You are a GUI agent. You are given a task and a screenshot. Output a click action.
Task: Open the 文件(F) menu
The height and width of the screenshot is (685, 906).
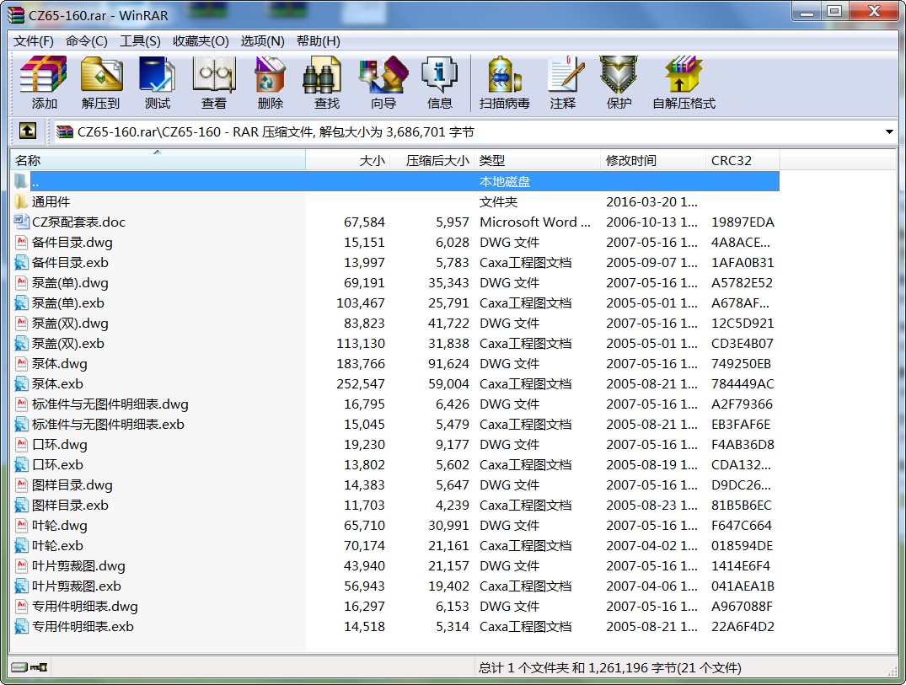[x=34, y=41]
